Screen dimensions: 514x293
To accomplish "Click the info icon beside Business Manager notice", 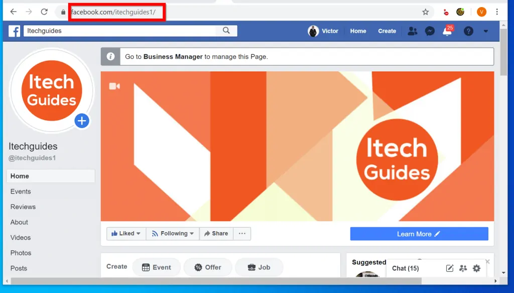I will (x=110, y=56).
